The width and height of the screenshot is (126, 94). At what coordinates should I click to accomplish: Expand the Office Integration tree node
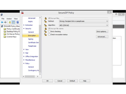point(24,56)
